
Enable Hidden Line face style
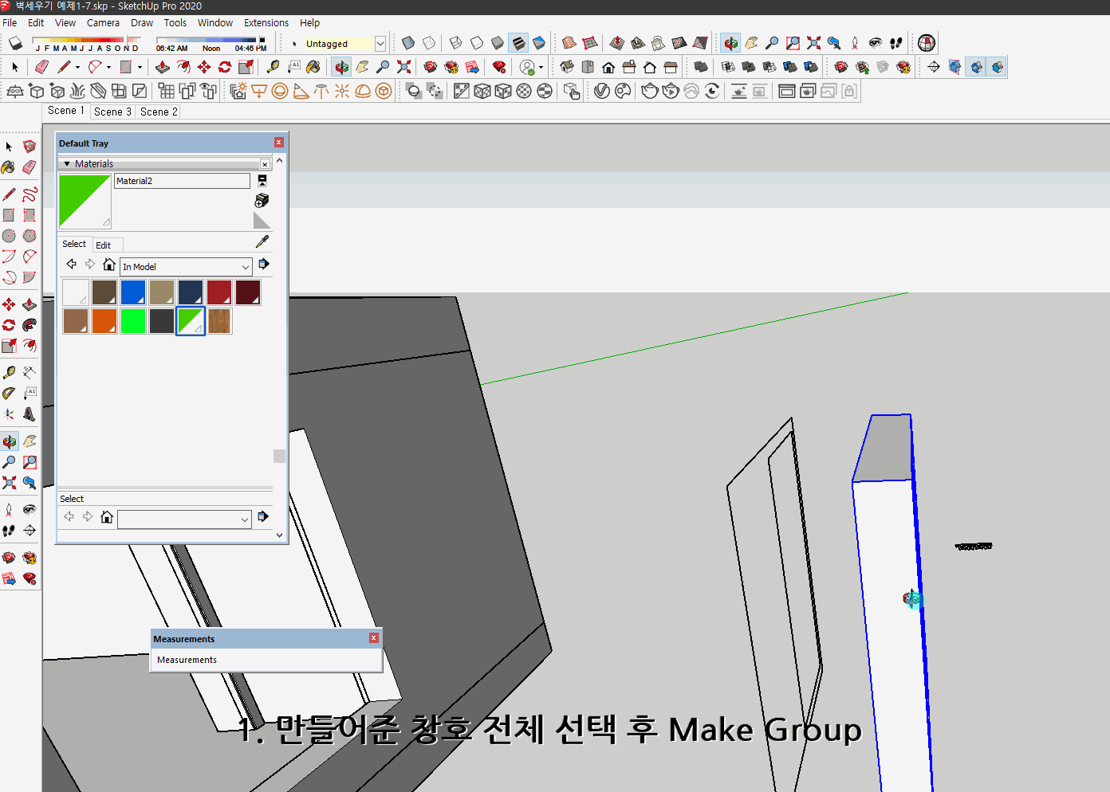476,43
